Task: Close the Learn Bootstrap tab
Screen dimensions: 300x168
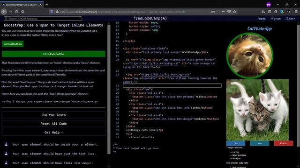Action: (40, 5)
